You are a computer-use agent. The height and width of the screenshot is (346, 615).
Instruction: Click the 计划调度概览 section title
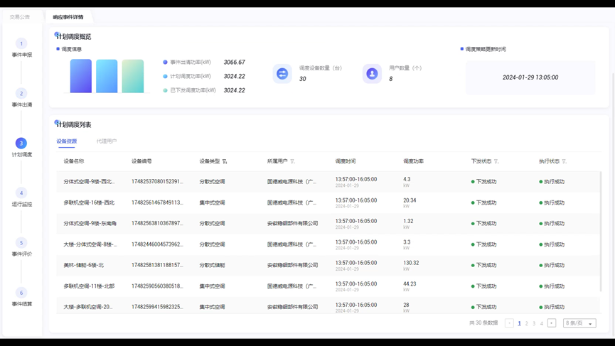74,36
